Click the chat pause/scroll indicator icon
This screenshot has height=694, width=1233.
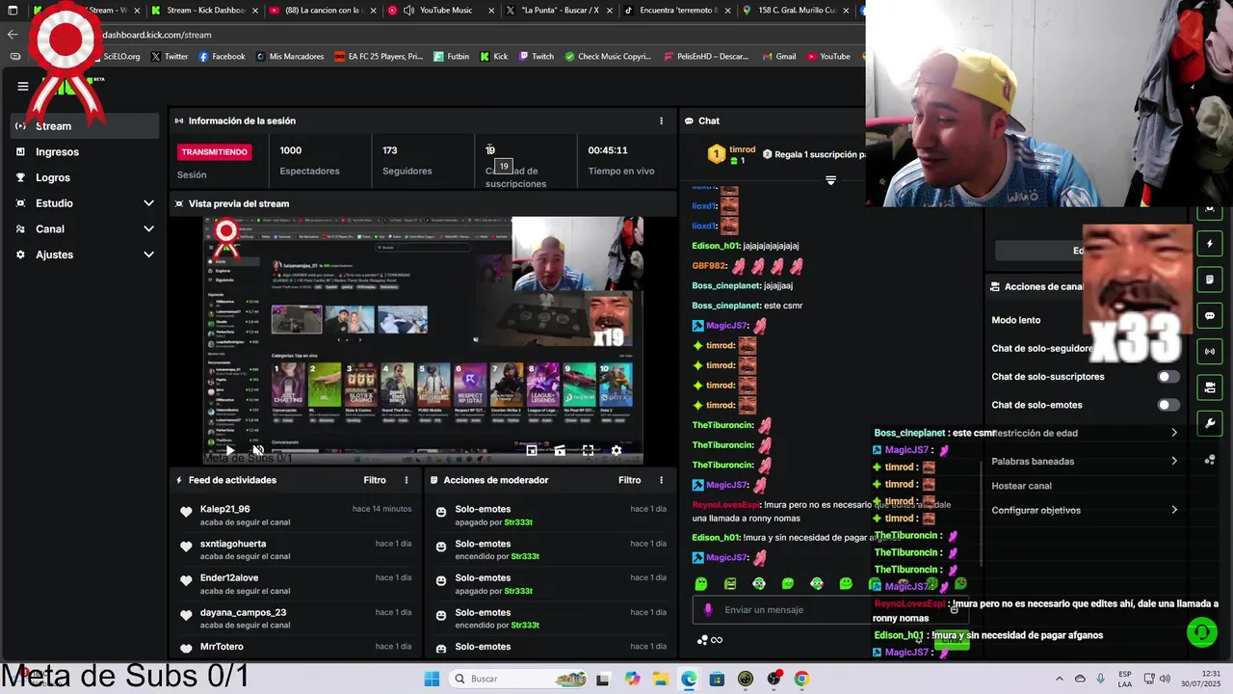(x=830, y=180)
